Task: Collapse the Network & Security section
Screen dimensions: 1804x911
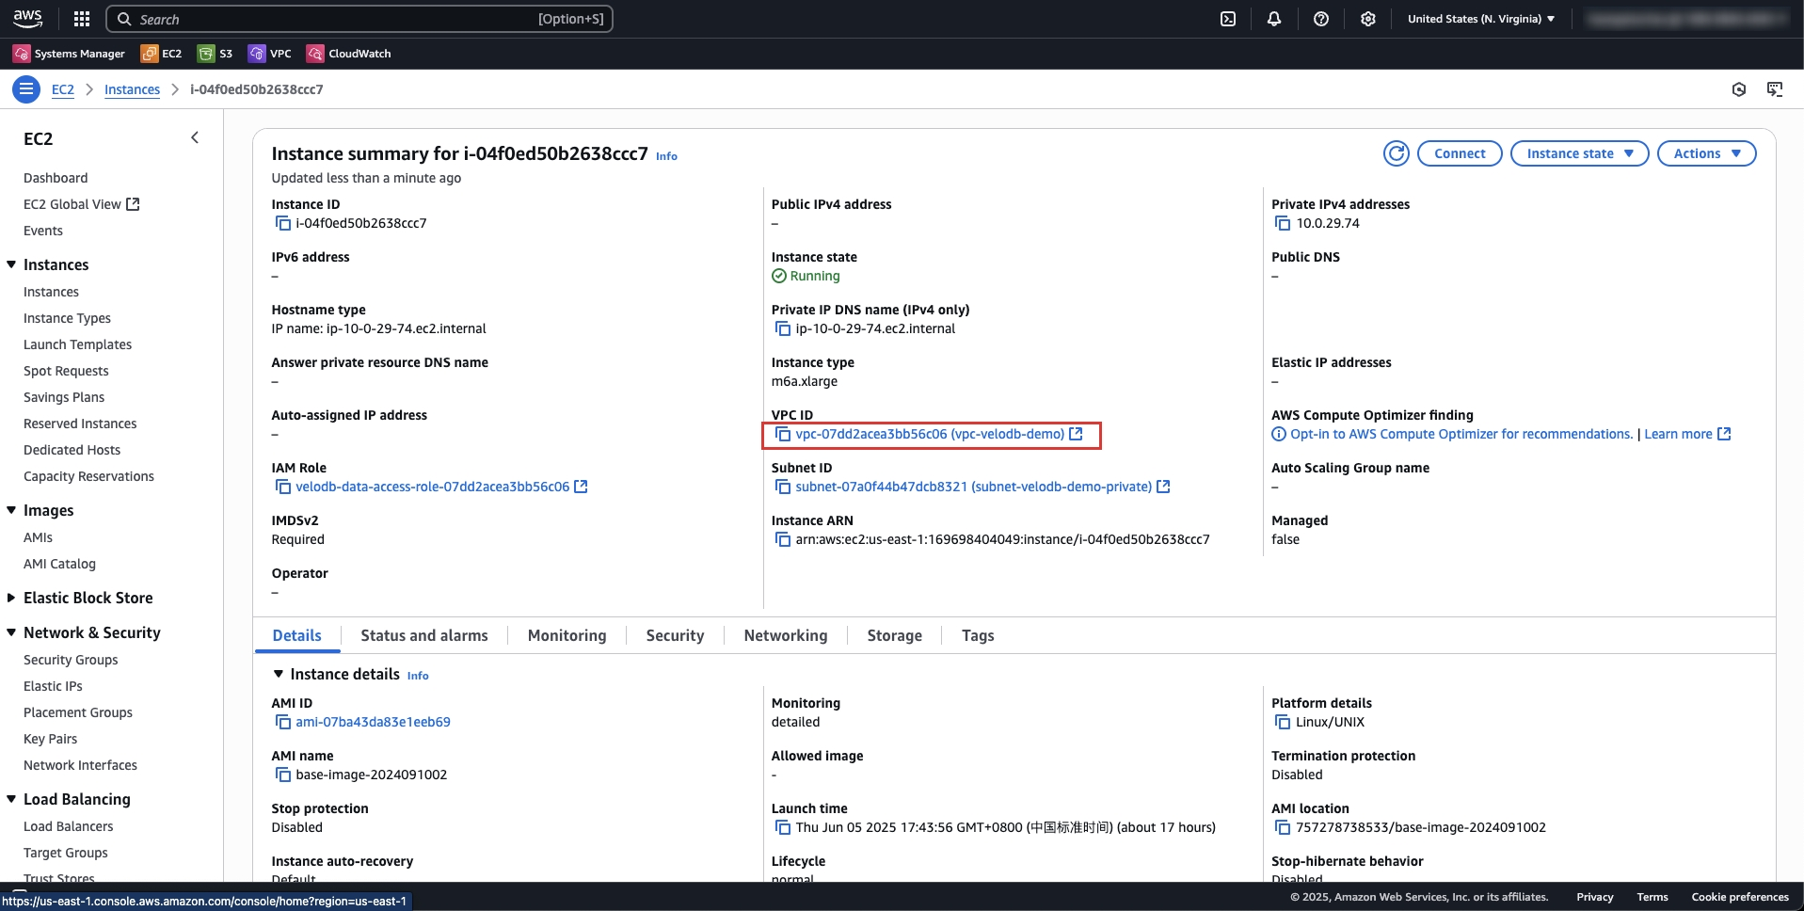Action: click(x=11, y=632)
